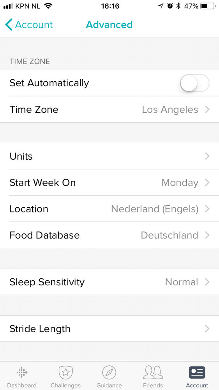Tap the battery icon in status bar
Viewport: 219px width, 390px height.
click(208, 6)
